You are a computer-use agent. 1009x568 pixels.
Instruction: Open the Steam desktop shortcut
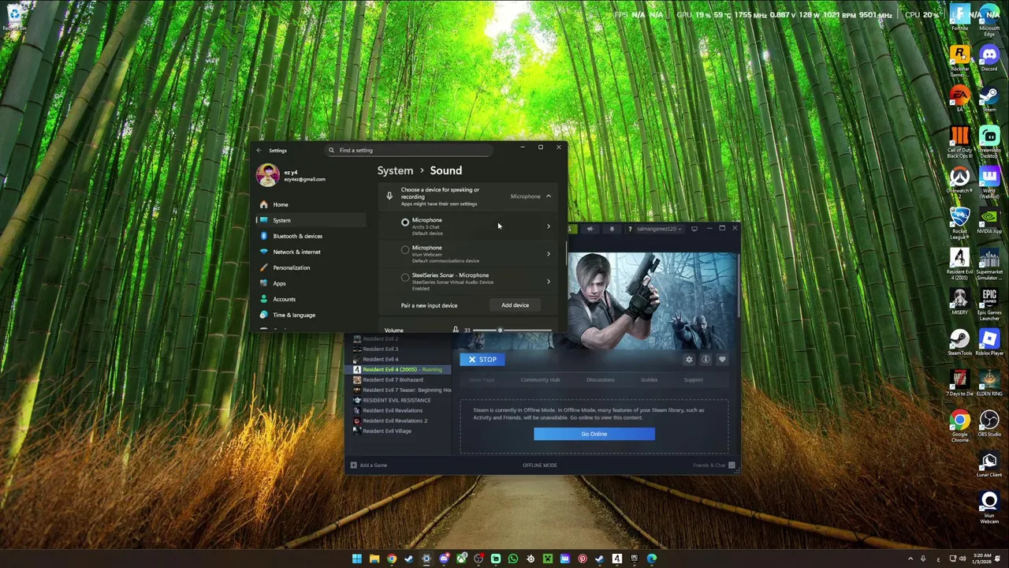pyautogui.click(x=989, y=99)
